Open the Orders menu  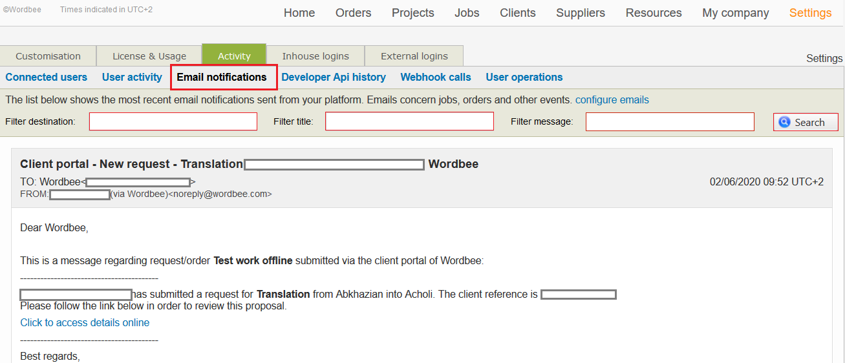(x=353, y=13)
